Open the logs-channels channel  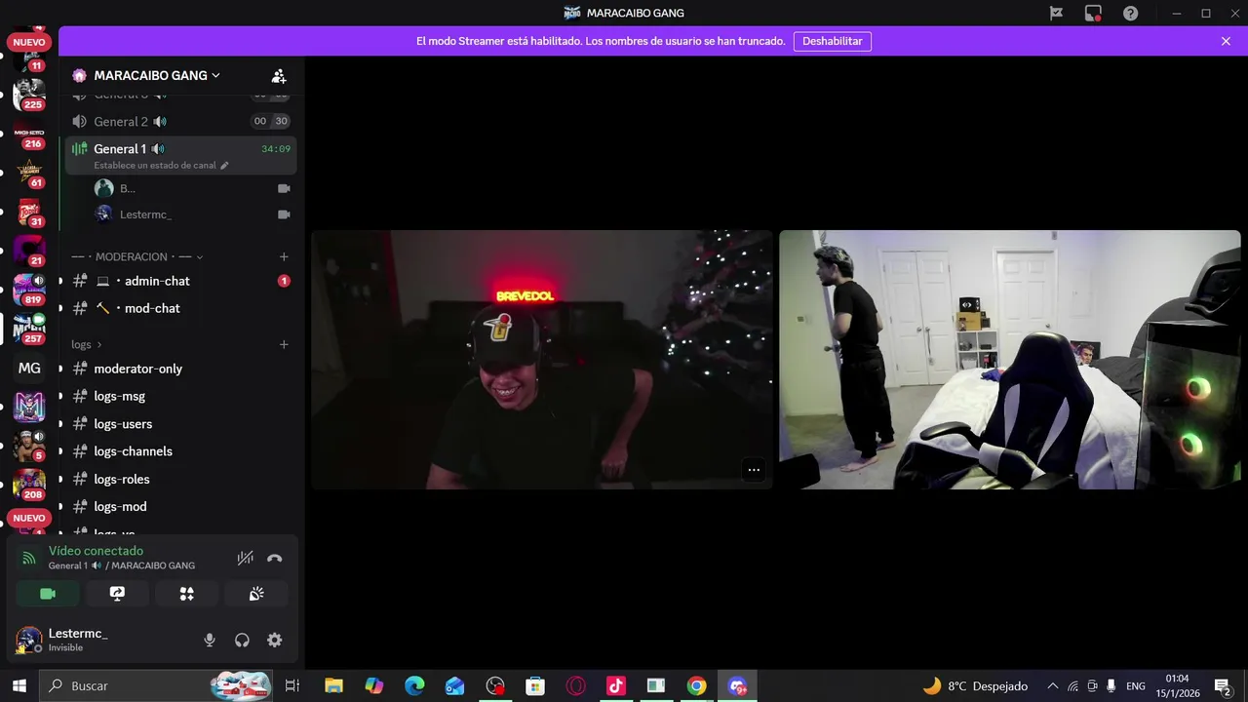[x=181, y=451]
